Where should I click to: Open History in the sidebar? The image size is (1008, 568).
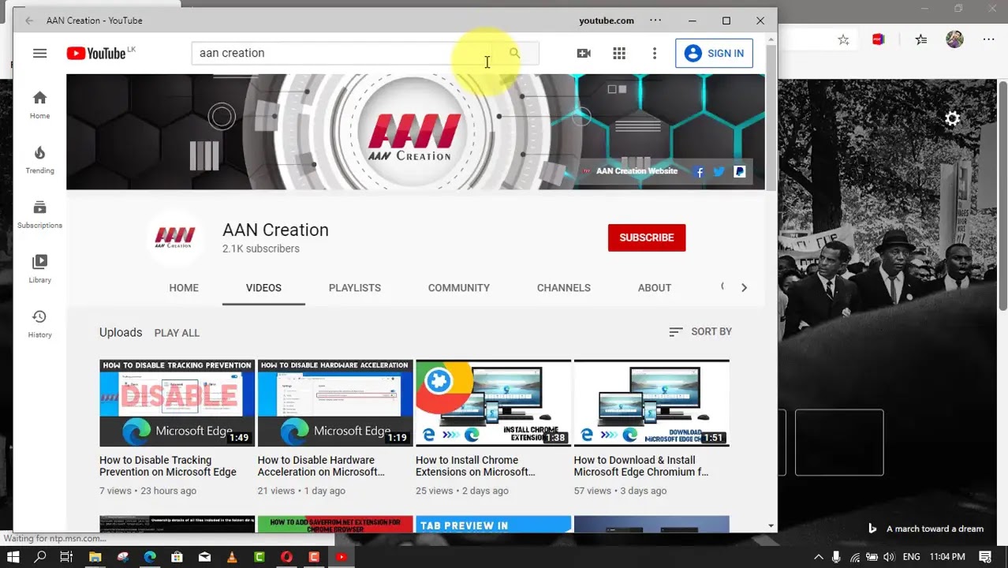(39, 323)
